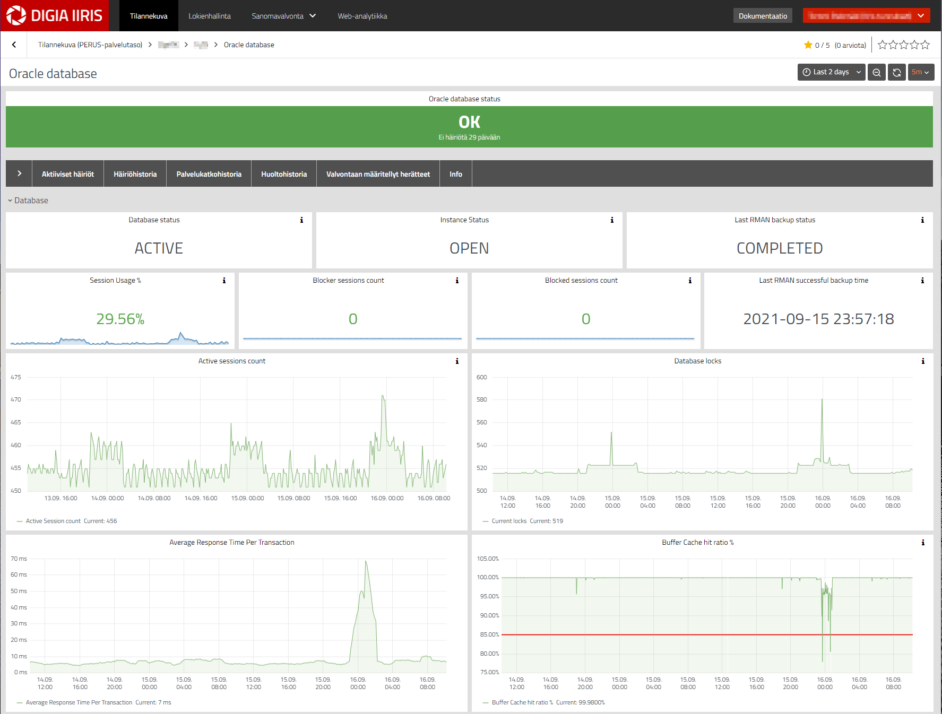Open info icon on Last RMAN backup status
The image size is (942, 714).
point(922,220)
